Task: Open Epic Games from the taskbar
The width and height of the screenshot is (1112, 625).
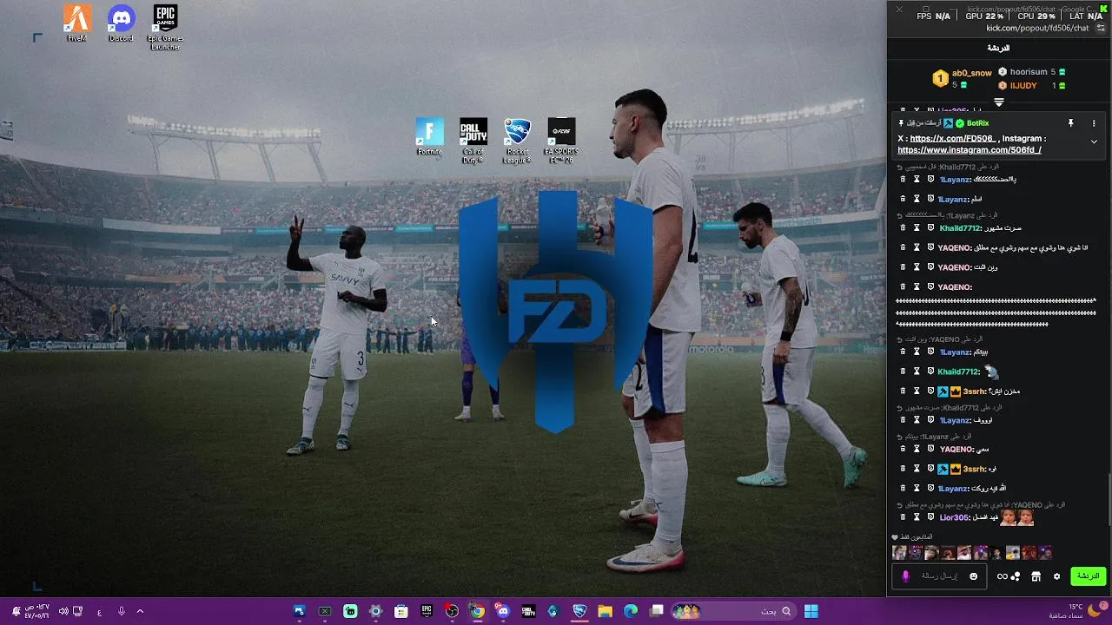Action: tap(427, 611)
